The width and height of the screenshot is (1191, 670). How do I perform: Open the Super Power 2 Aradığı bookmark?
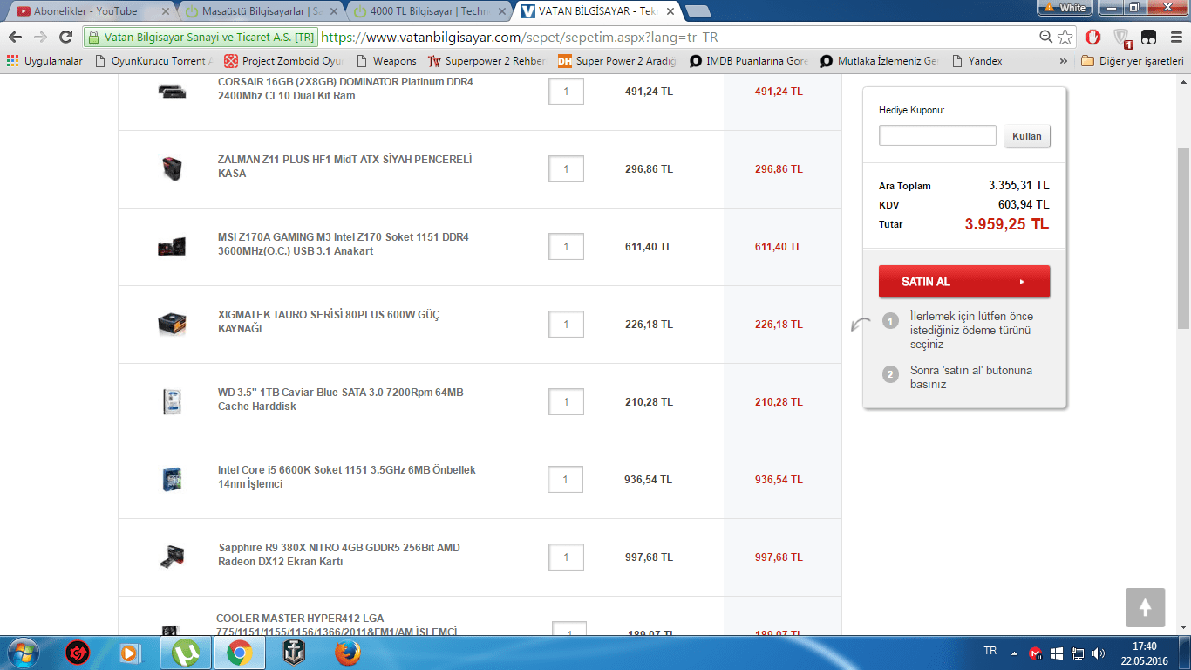point(617,61)
